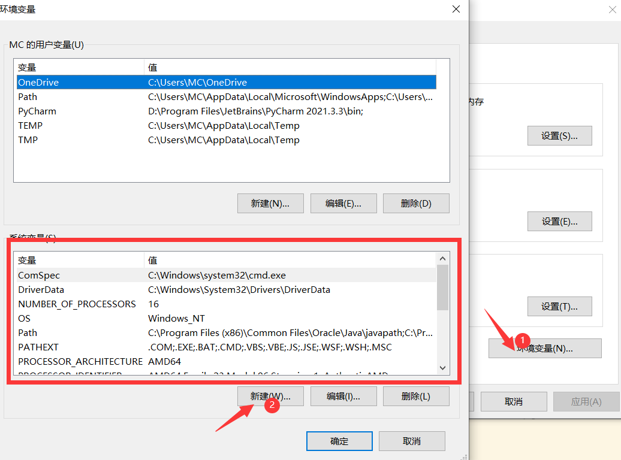Image resolution: width=621 pixels, height=460 pixels.
Task: Click system variables scrollbar up arrow
Action: 443,259
